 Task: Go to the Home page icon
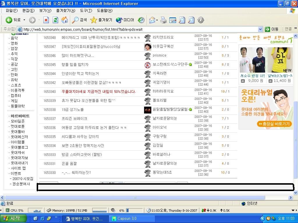65,20
